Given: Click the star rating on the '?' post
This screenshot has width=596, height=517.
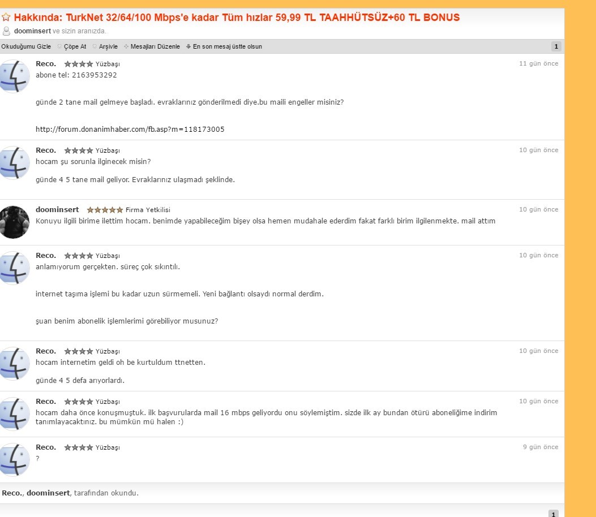Looking at the screenshot, I should coord(78,447).
